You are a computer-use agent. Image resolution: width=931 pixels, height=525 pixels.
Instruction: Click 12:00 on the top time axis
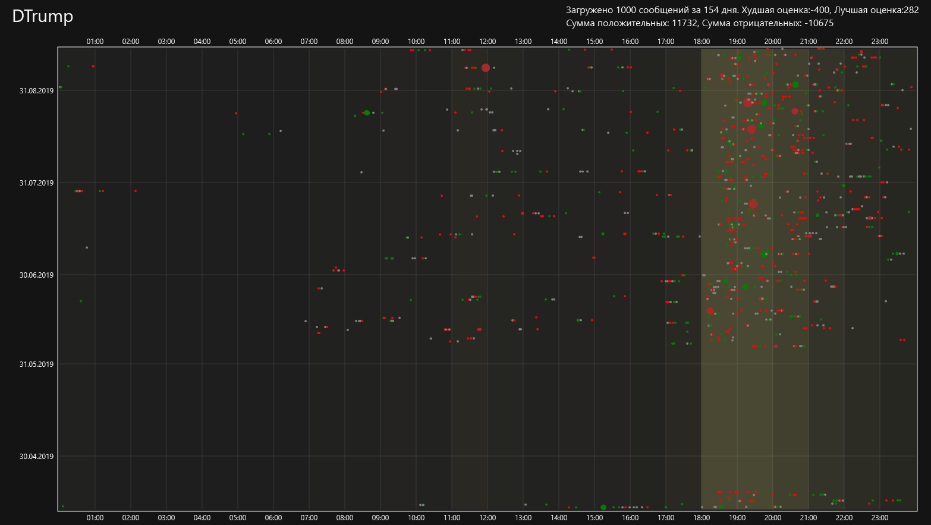click(x=487, y=42)
